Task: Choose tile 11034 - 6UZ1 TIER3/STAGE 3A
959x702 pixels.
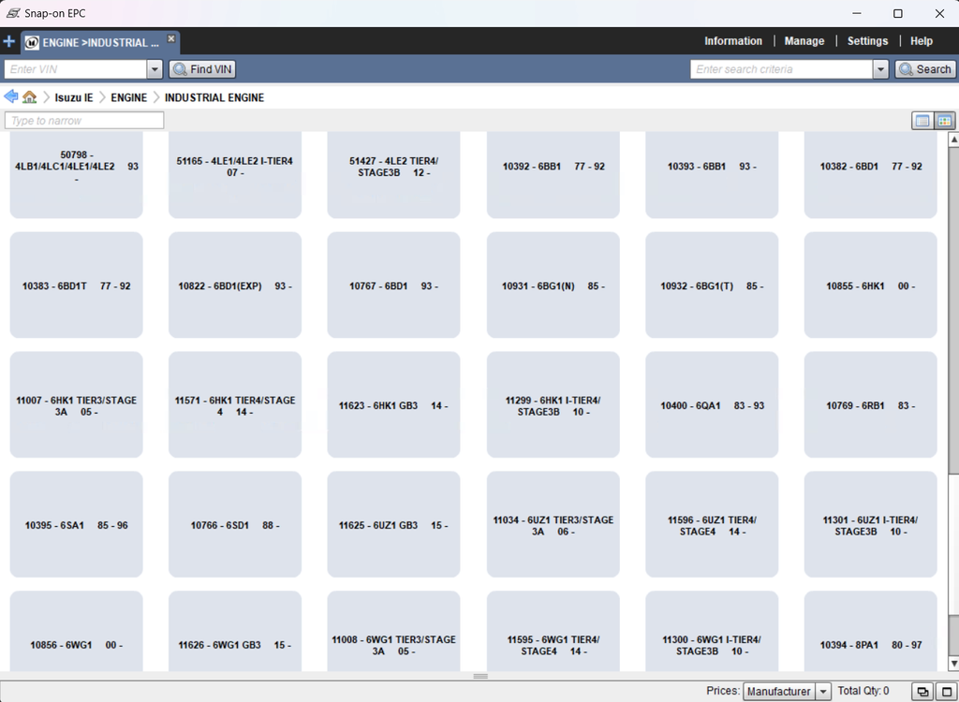Action: [x=553, y=525]
